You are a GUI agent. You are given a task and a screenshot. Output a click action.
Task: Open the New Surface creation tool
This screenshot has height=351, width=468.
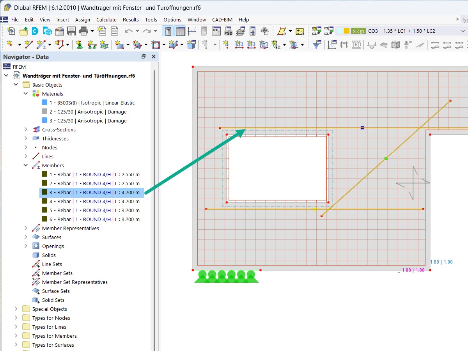point(117,44)
